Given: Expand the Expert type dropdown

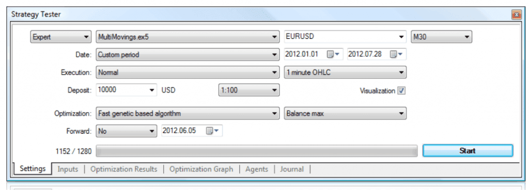Looking at the screenshot, I should click(x=61, y=37).
